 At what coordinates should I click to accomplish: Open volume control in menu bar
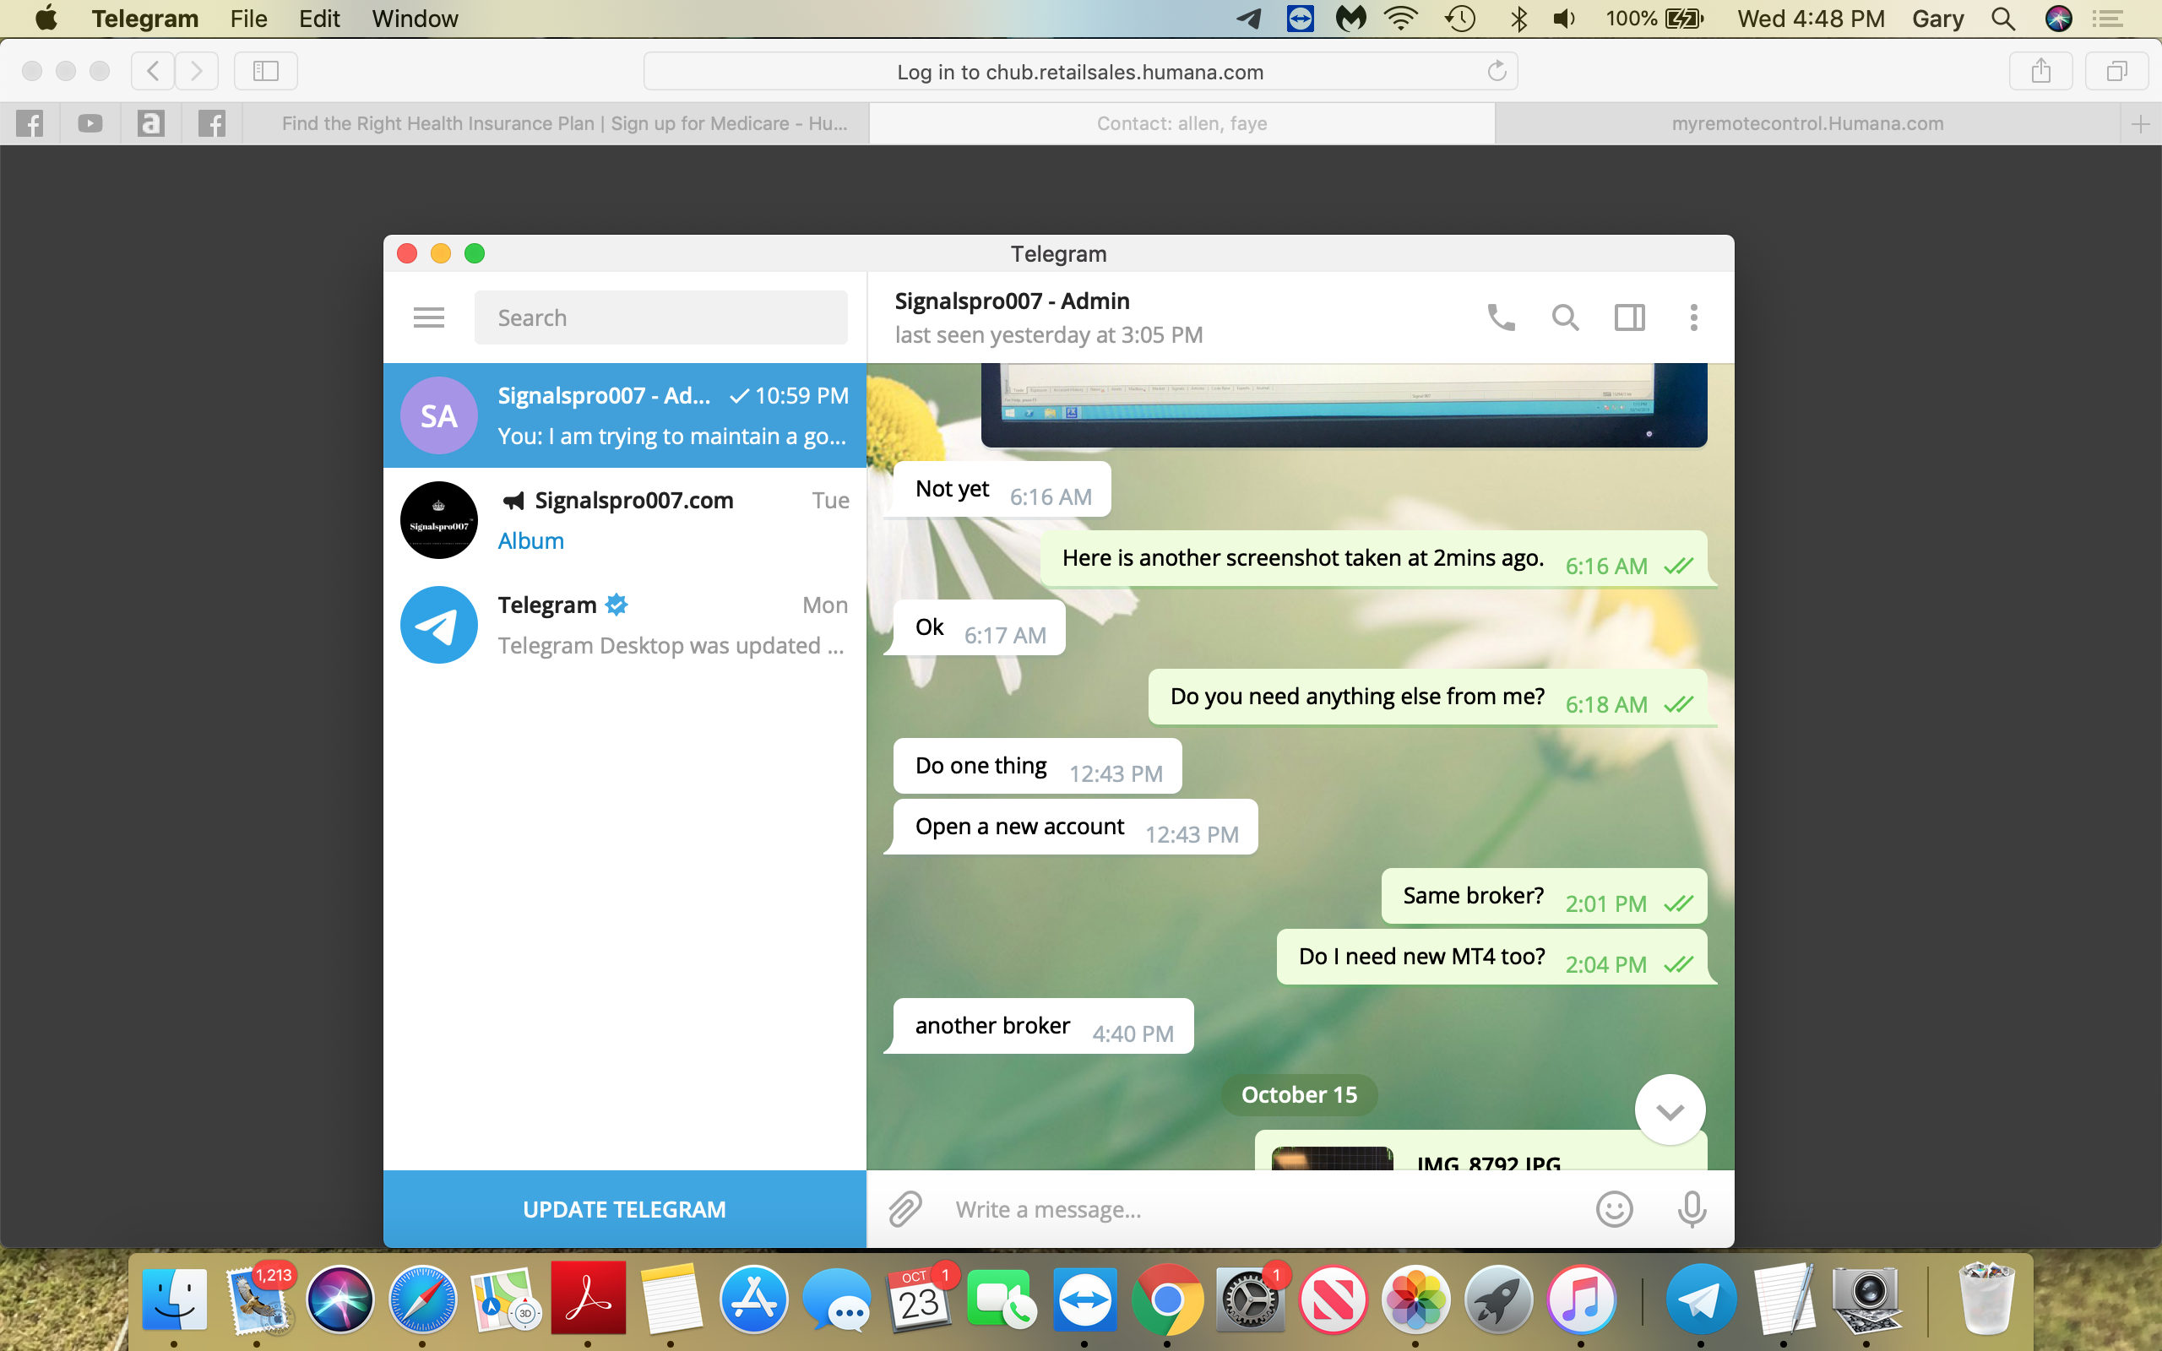coord(1564,19)
